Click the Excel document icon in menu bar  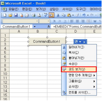tap(5, 9)
